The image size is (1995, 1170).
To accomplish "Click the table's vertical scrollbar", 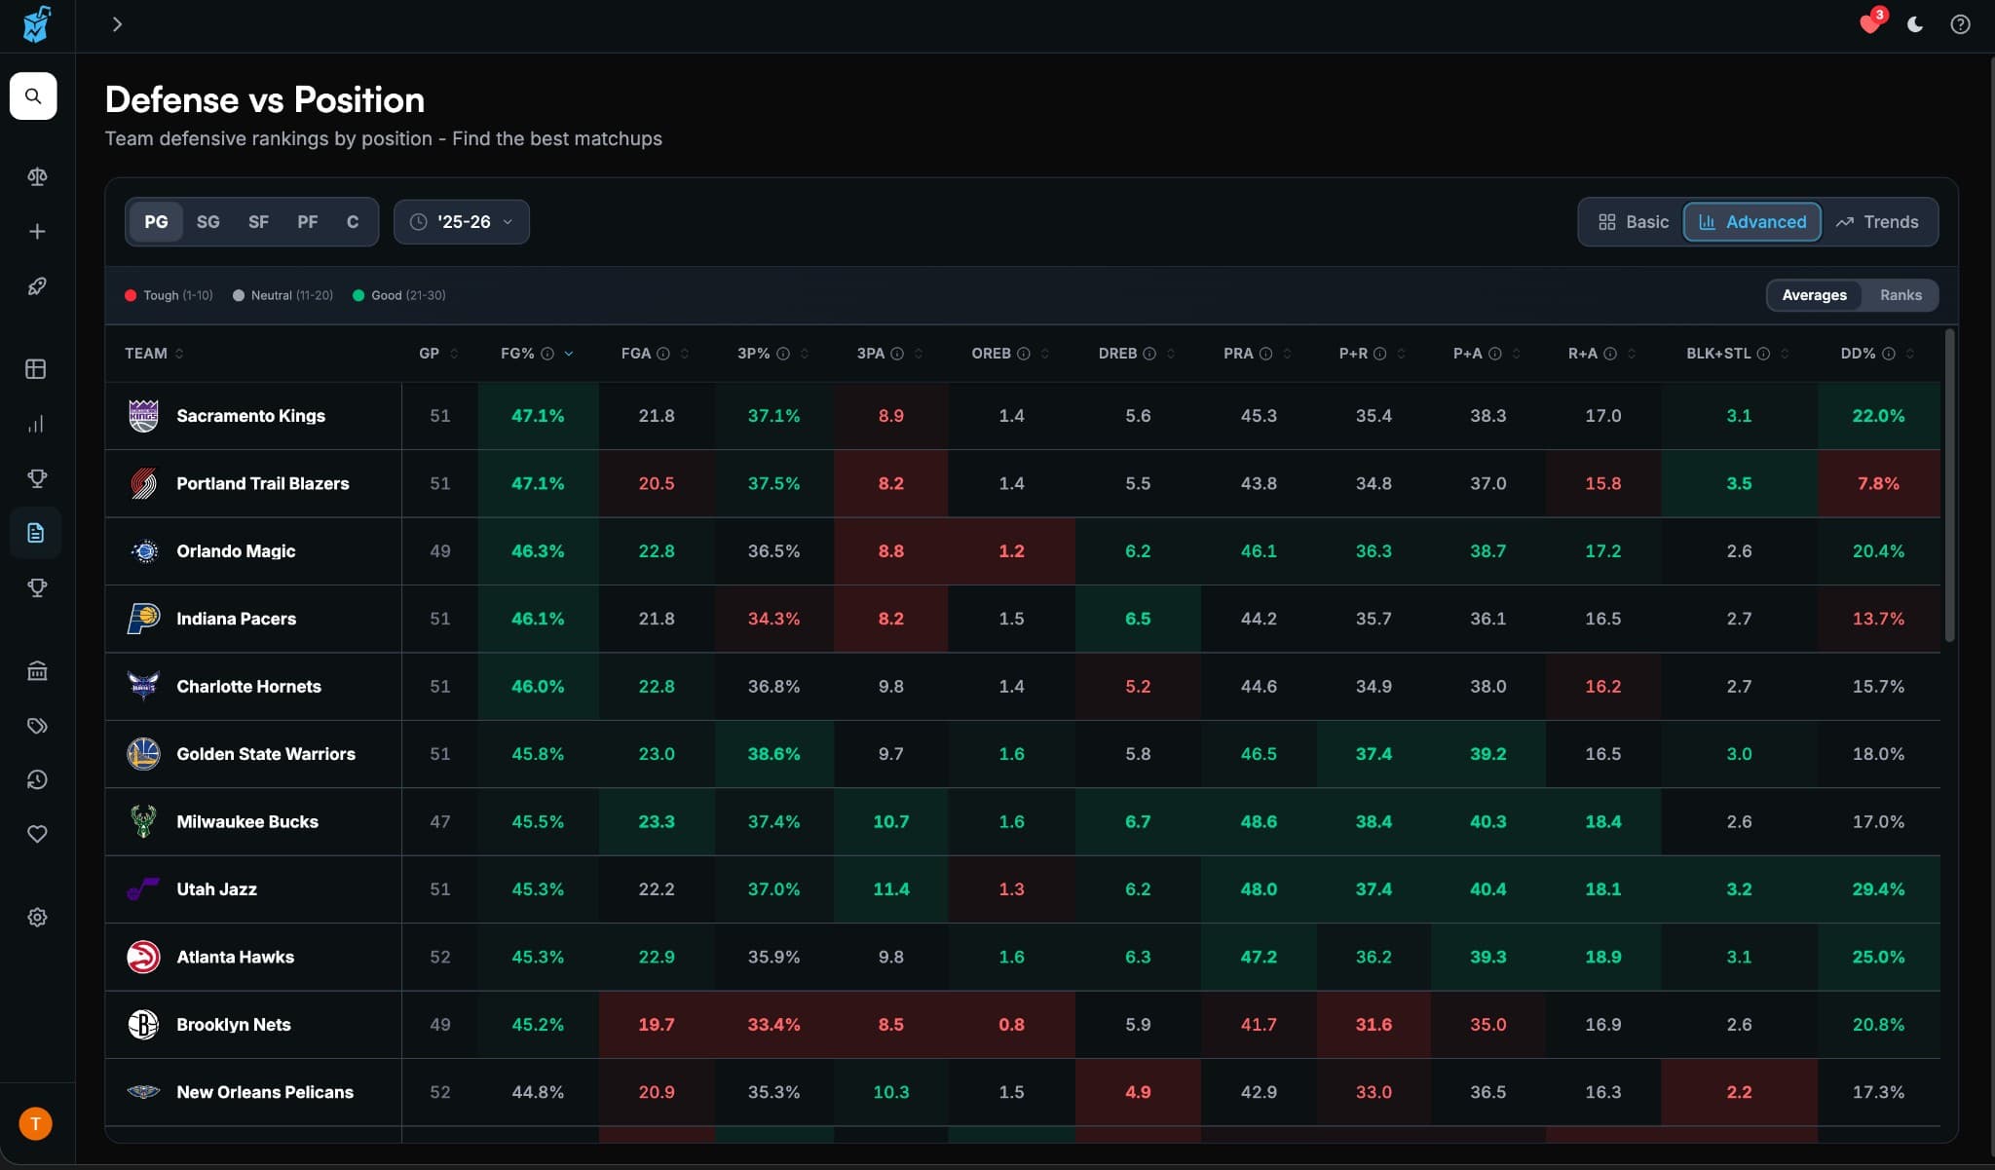I will pos(1949,487).
